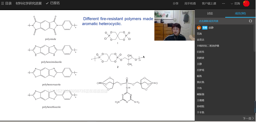Open the three-dot more options menu
Image resolution: width=256 pixels, height=122 pixels.
point(223,4)
